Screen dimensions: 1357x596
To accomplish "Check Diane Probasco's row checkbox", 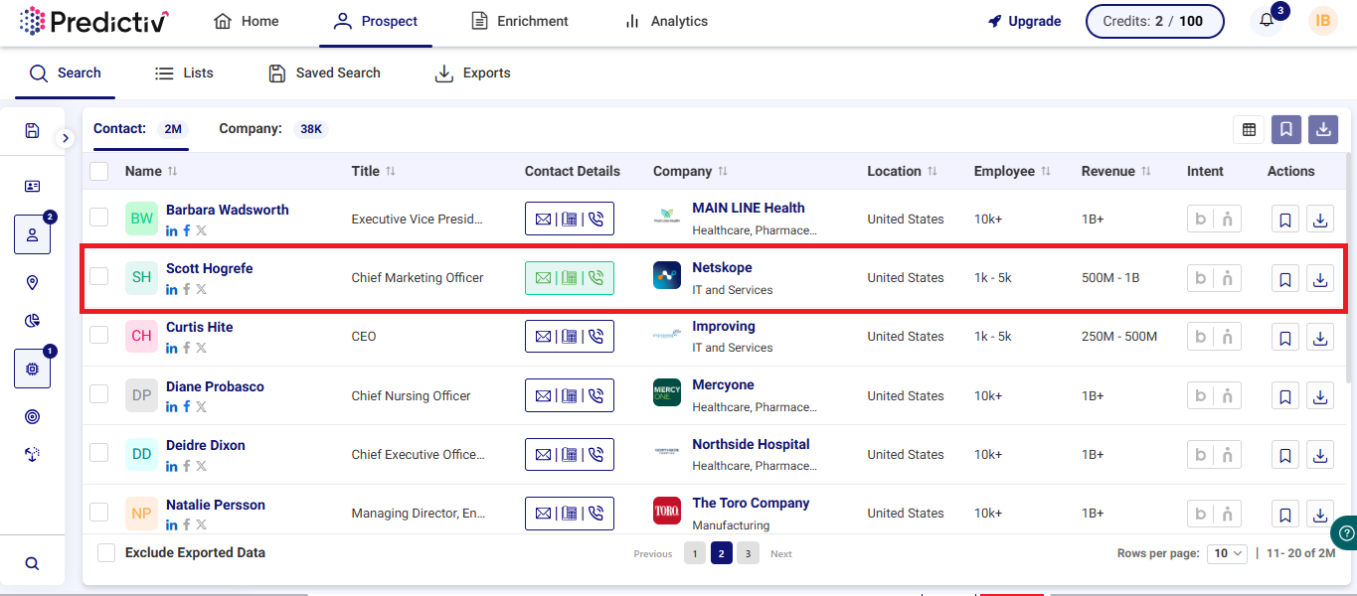I will click(x=99, y=393).
